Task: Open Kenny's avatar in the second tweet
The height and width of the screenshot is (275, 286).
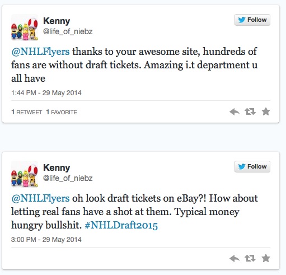Action: point(25,174)
